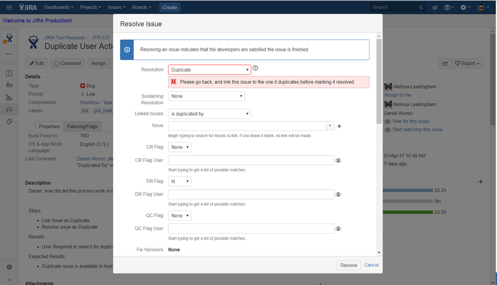The height and width of the screenshot is (285, 497).
Task: Open the Issues menu
Action: pyautogui.click(x=117, y=7)
